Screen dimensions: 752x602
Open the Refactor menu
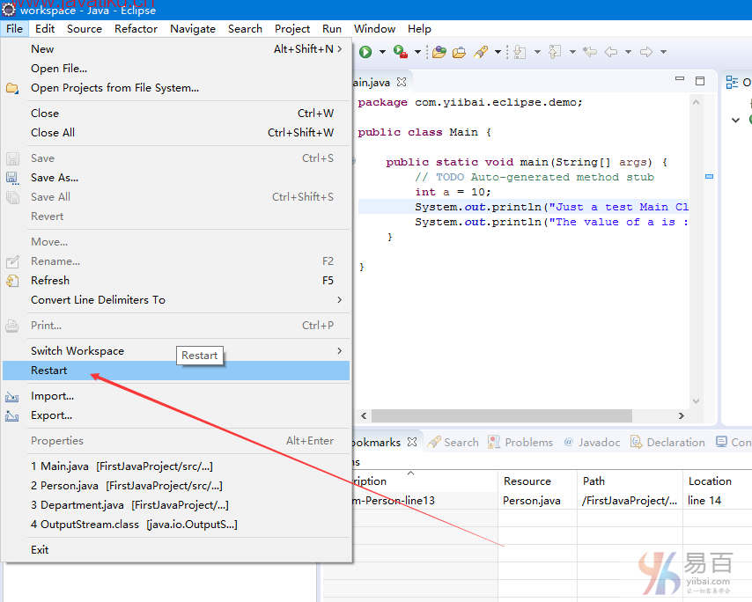[x=136, y=29]
